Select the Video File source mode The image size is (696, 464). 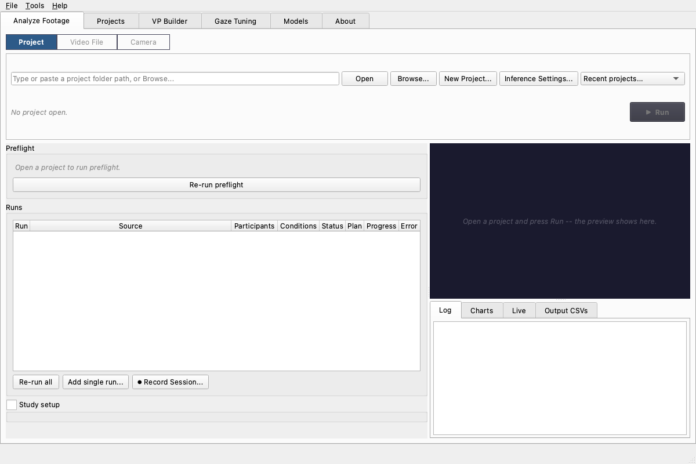tap(87, 42)
